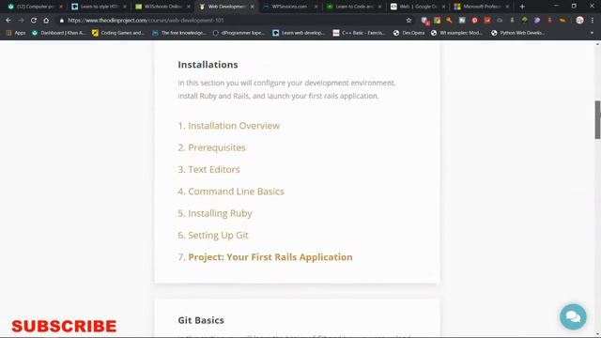Click the profile avatar in toolbar
601x338 pixels.
[579, 21]
